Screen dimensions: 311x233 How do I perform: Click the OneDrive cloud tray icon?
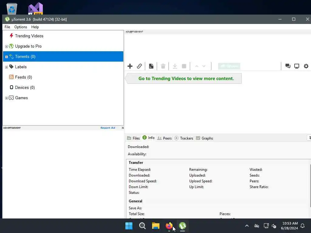257,226
